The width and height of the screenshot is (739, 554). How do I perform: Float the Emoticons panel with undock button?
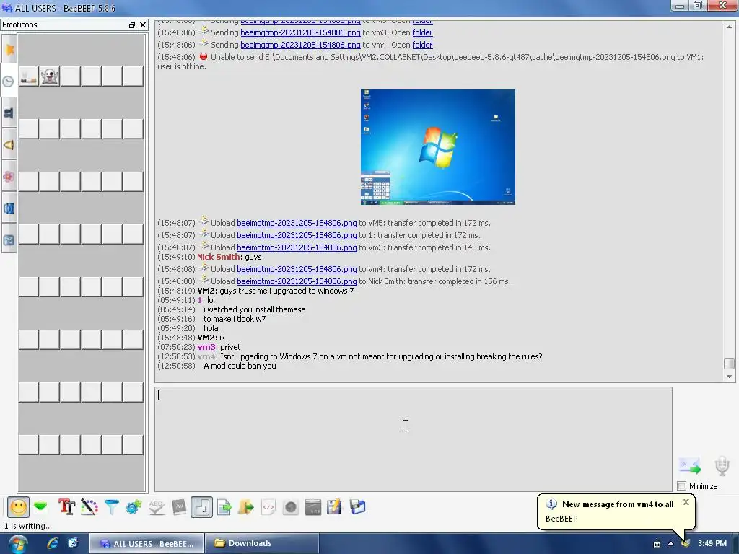(132, 25)
